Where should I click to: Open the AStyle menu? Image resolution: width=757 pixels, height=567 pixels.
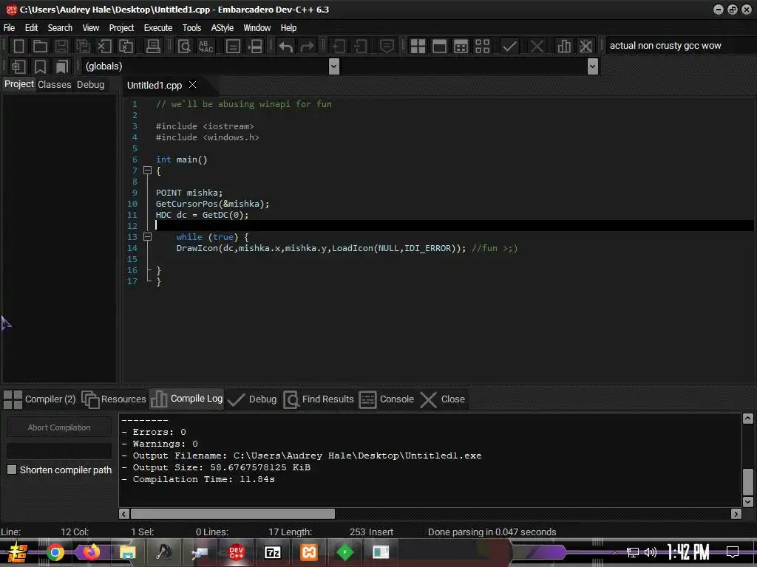(x=222, y=28)
